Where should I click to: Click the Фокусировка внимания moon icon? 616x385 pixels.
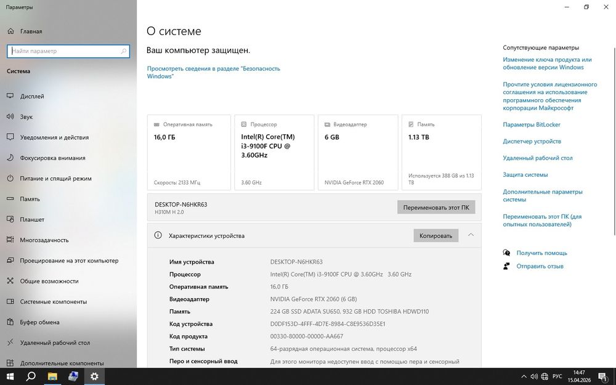[10, 158]
